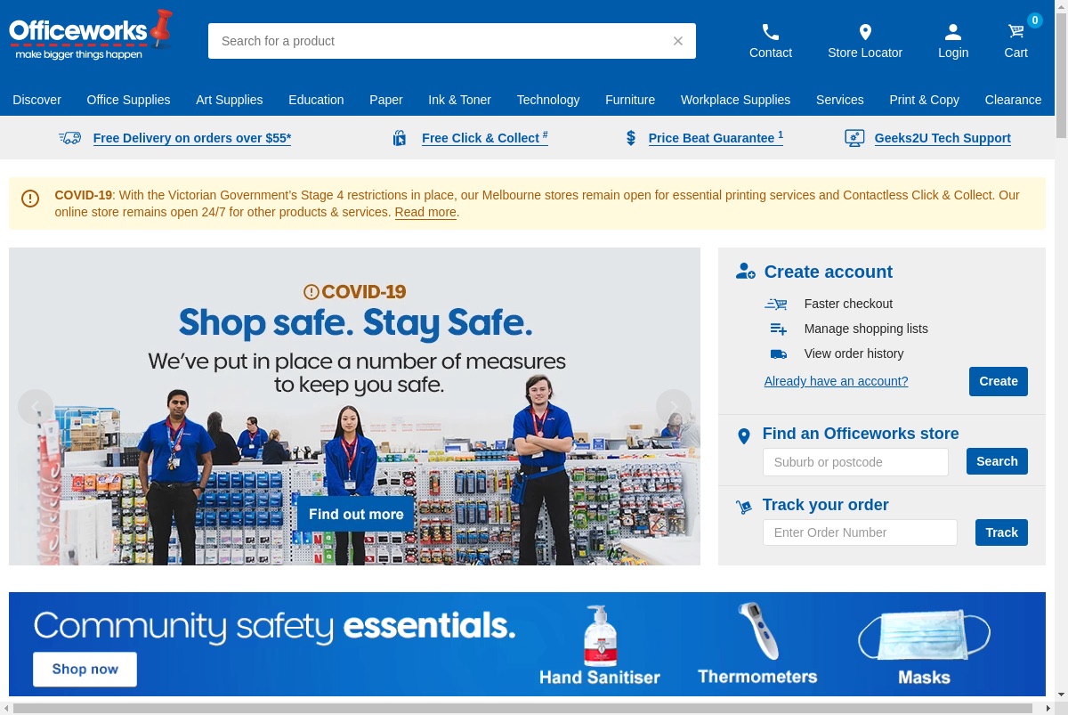The height and width of the screenshot is (715, 1068).
Task: Click the Login person icon
Action: click(953, 32)
